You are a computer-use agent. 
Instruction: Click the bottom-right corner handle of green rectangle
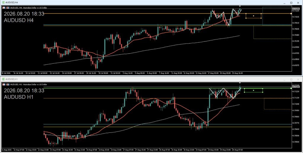(263, 92)
